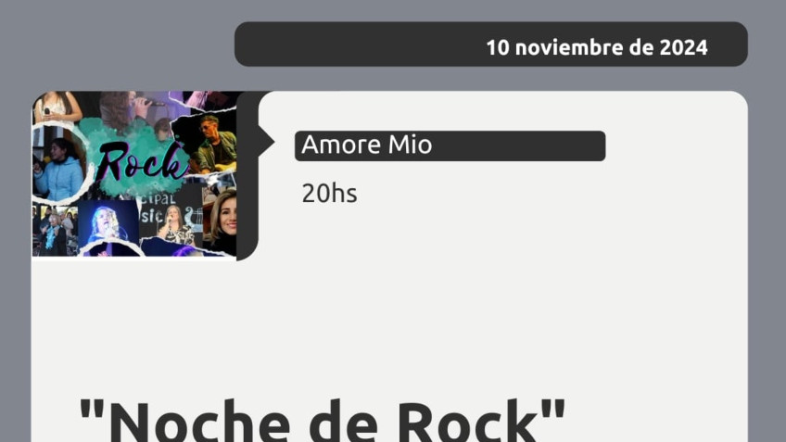Click the group photo in collage's bottom-left corner
786x442 pixels.
(55, 231)
